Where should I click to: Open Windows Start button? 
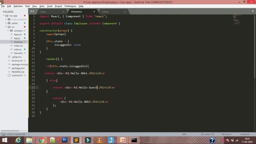click(4, 140)
